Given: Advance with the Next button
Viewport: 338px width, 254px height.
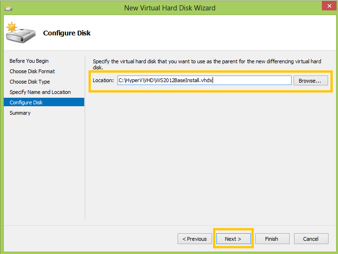Looking at the screenshot, I should click(x=233, y=239).
